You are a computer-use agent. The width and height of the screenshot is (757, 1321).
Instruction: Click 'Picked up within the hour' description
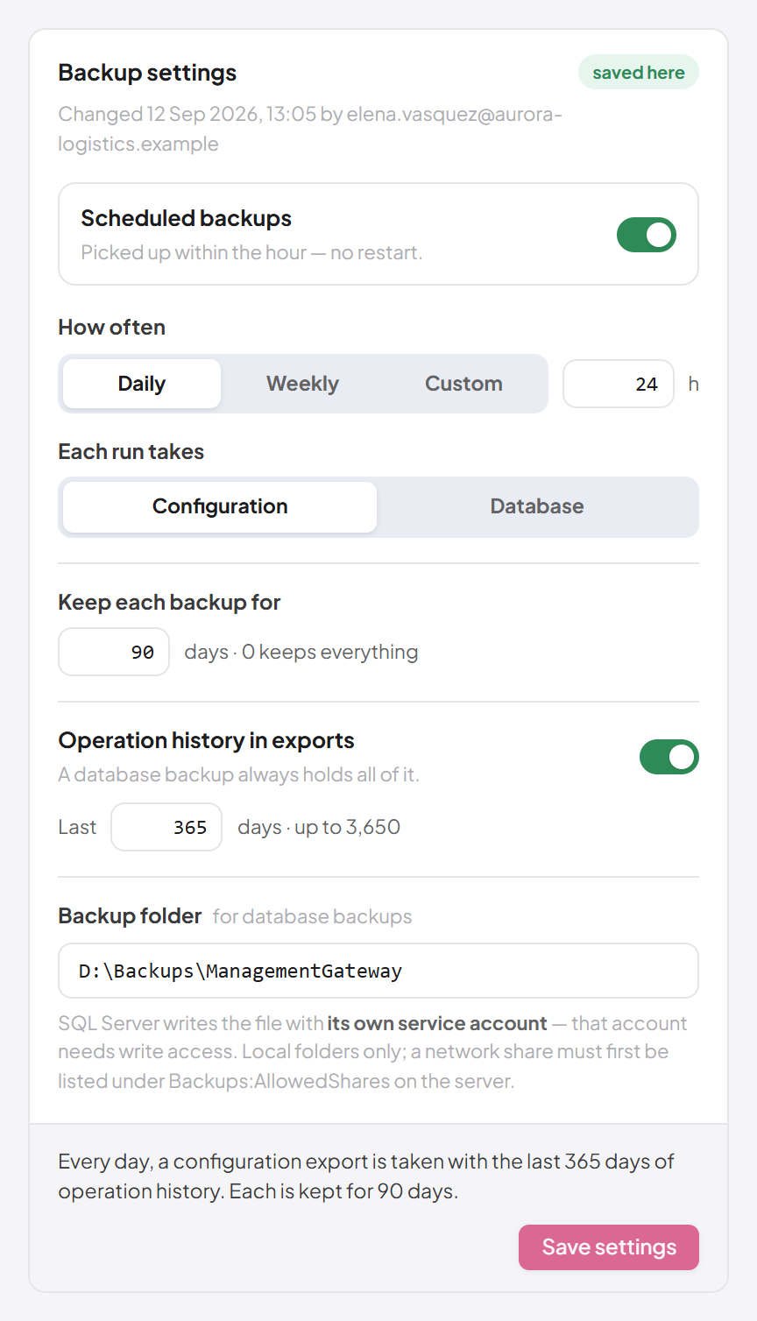click(x=251, y=252)
